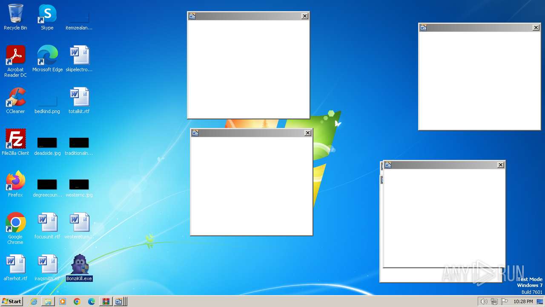Select the CCleaner desktop shortcut
The image size is (545, 307).
click(x=15, y=101)
